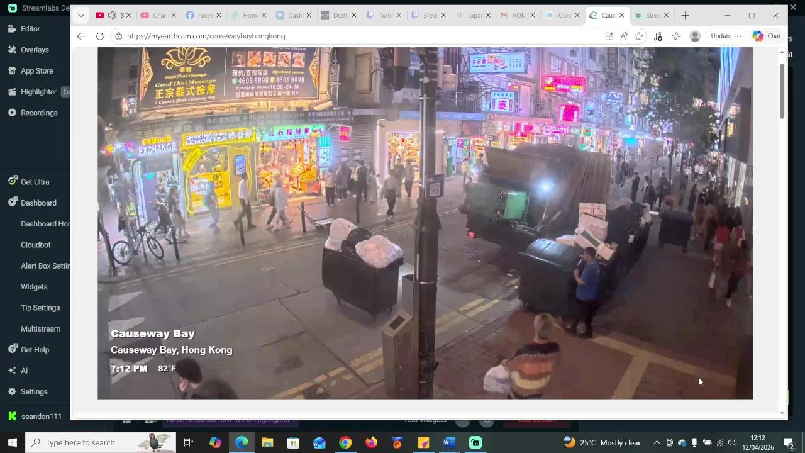The image size is (805, 453).
Task: Mute the YouTube tab's audio speaker icon
Action: [x=112, y=15]
